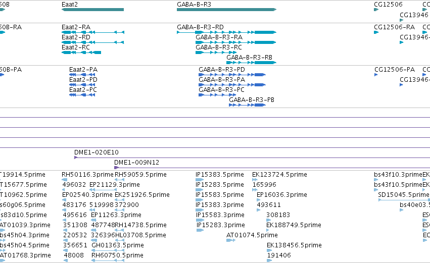430x263 pixels.
Task: Select transcript GABA-B-R3-RA label
Action: point(219,37)
